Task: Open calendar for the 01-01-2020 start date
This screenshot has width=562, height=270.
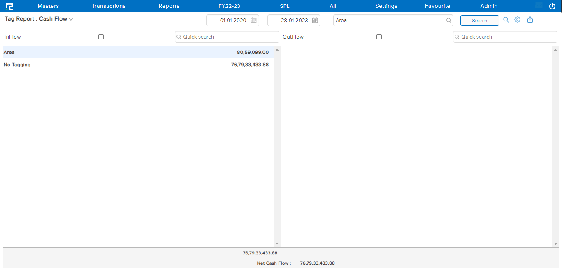Action: coord(253,20)
